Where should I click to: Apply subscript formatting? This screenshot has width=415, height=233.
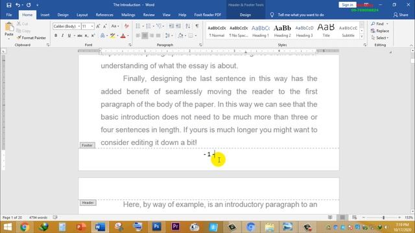pos(86,36)
